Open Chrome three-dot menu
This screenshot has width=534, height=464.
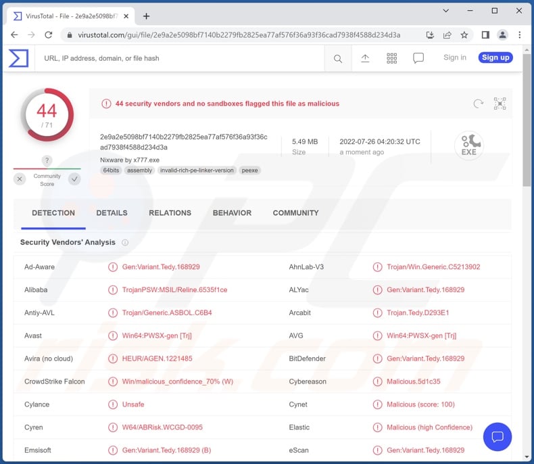(520, 34)
